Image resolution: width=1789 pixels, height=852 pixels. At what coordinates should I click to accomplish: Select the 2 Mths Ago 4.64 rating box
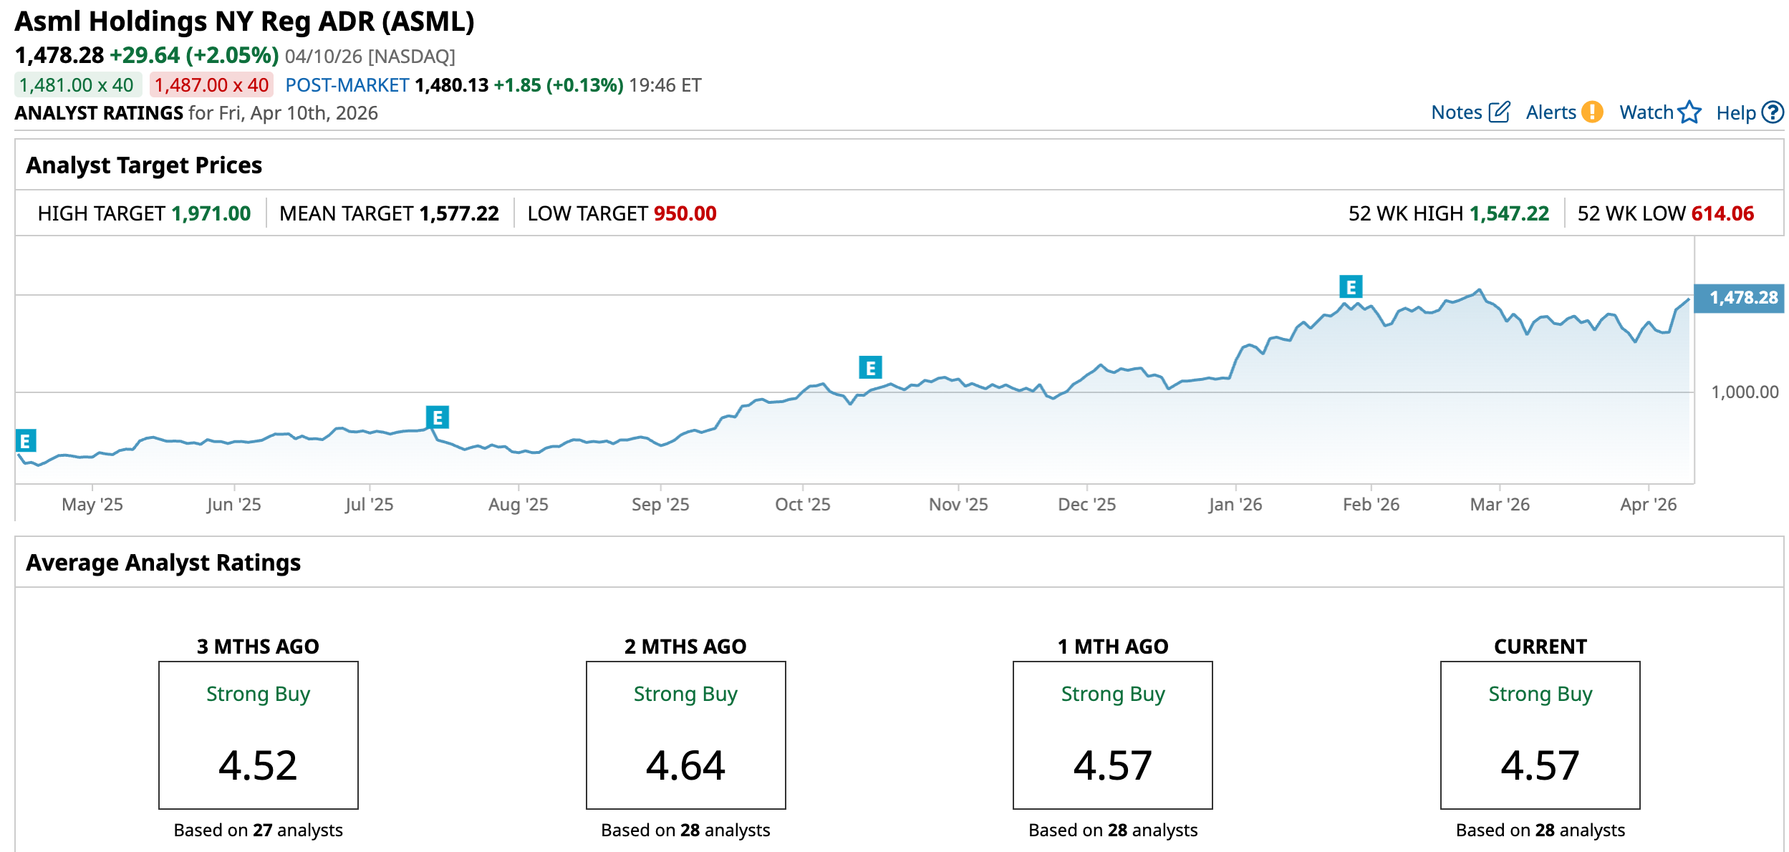tap(685, 735)
